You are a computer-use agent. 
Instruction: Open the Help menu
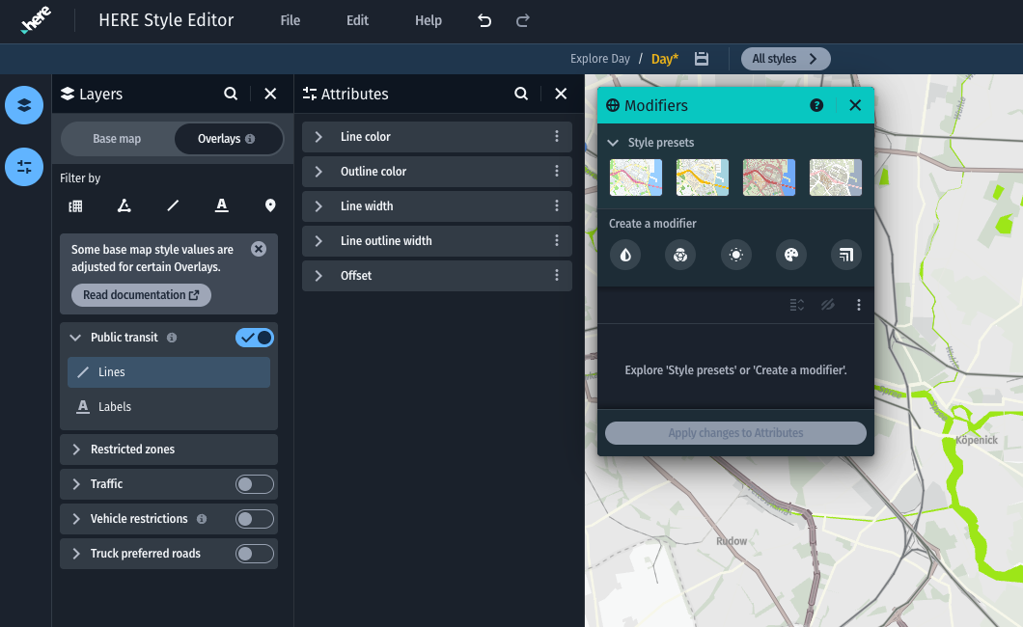[428, 21]
